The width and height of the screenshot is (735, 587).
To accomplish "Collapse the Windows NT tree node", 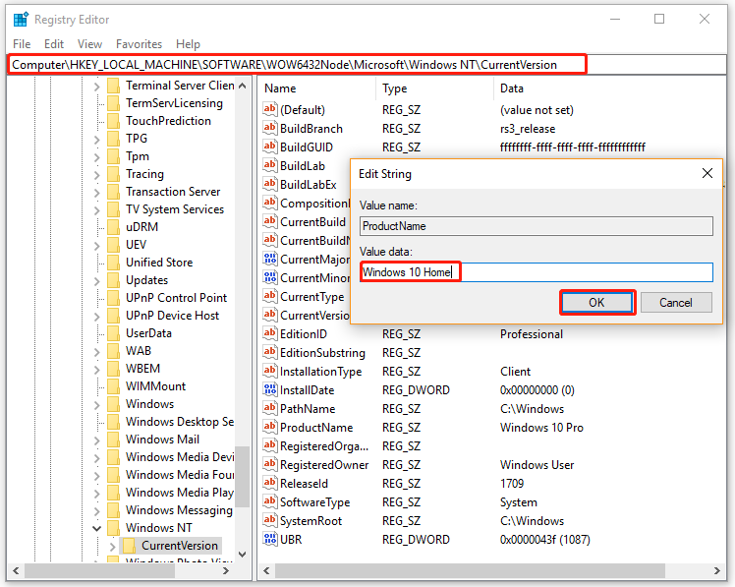I will coord(96,528).
